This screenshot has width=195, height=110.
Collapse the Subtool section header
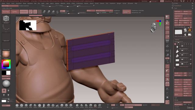click(x=177, y=40)
